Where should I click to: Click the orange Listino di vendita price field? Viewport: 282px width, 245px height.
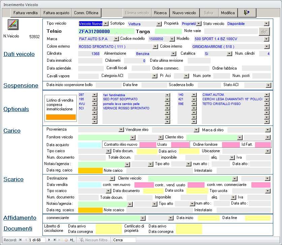(61, 117)
